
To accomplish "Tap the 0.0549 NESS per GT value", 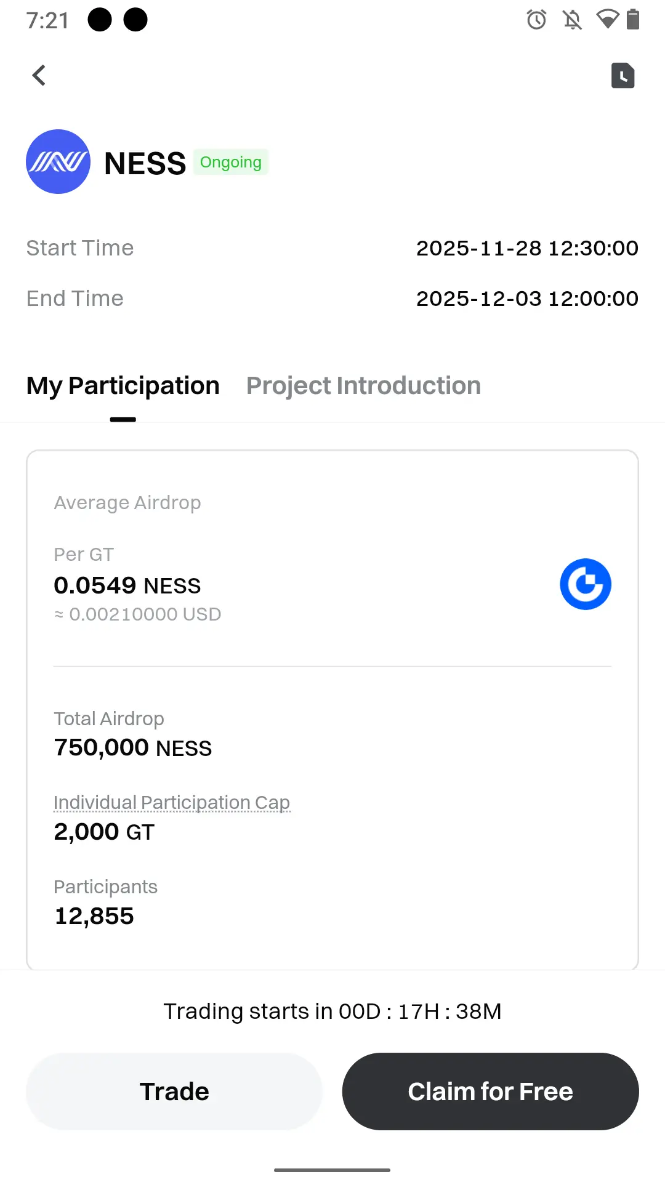I will (x=127, y=585).
